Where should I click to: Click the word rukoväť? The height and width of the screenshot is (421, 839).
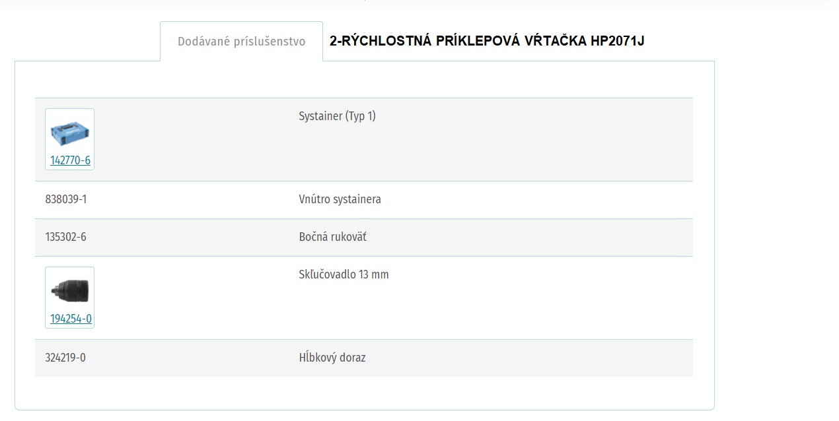click(347, 237)
